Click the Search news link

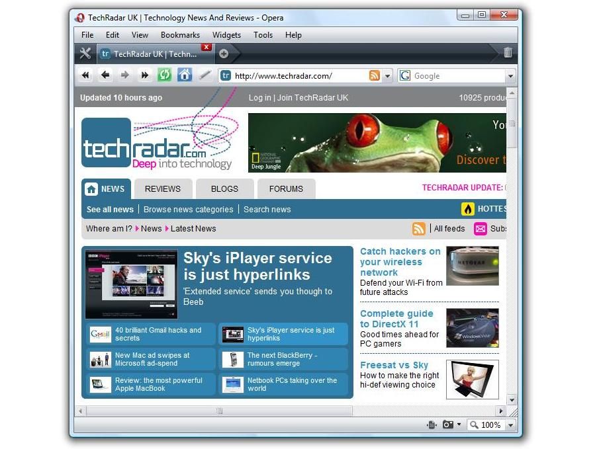(267, 209)
